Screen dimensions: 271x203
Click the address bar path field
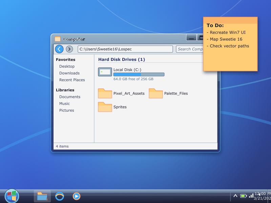click(x=125, y=49)
